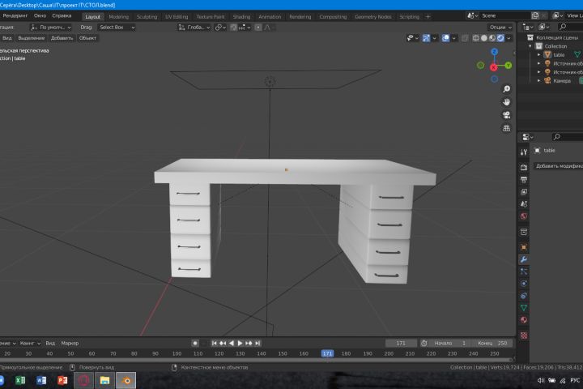Open the Кеинг timeline dropdown

(x=30, y=344)
